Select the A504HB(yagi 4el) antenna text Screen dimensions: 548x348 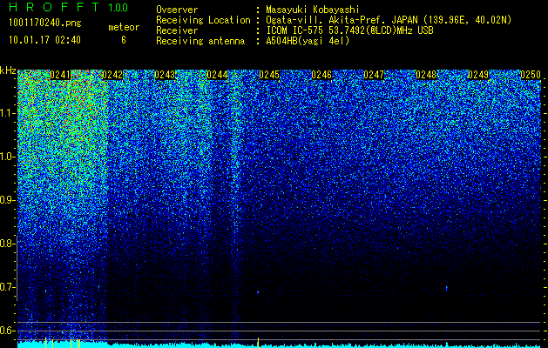click(308, 41)
